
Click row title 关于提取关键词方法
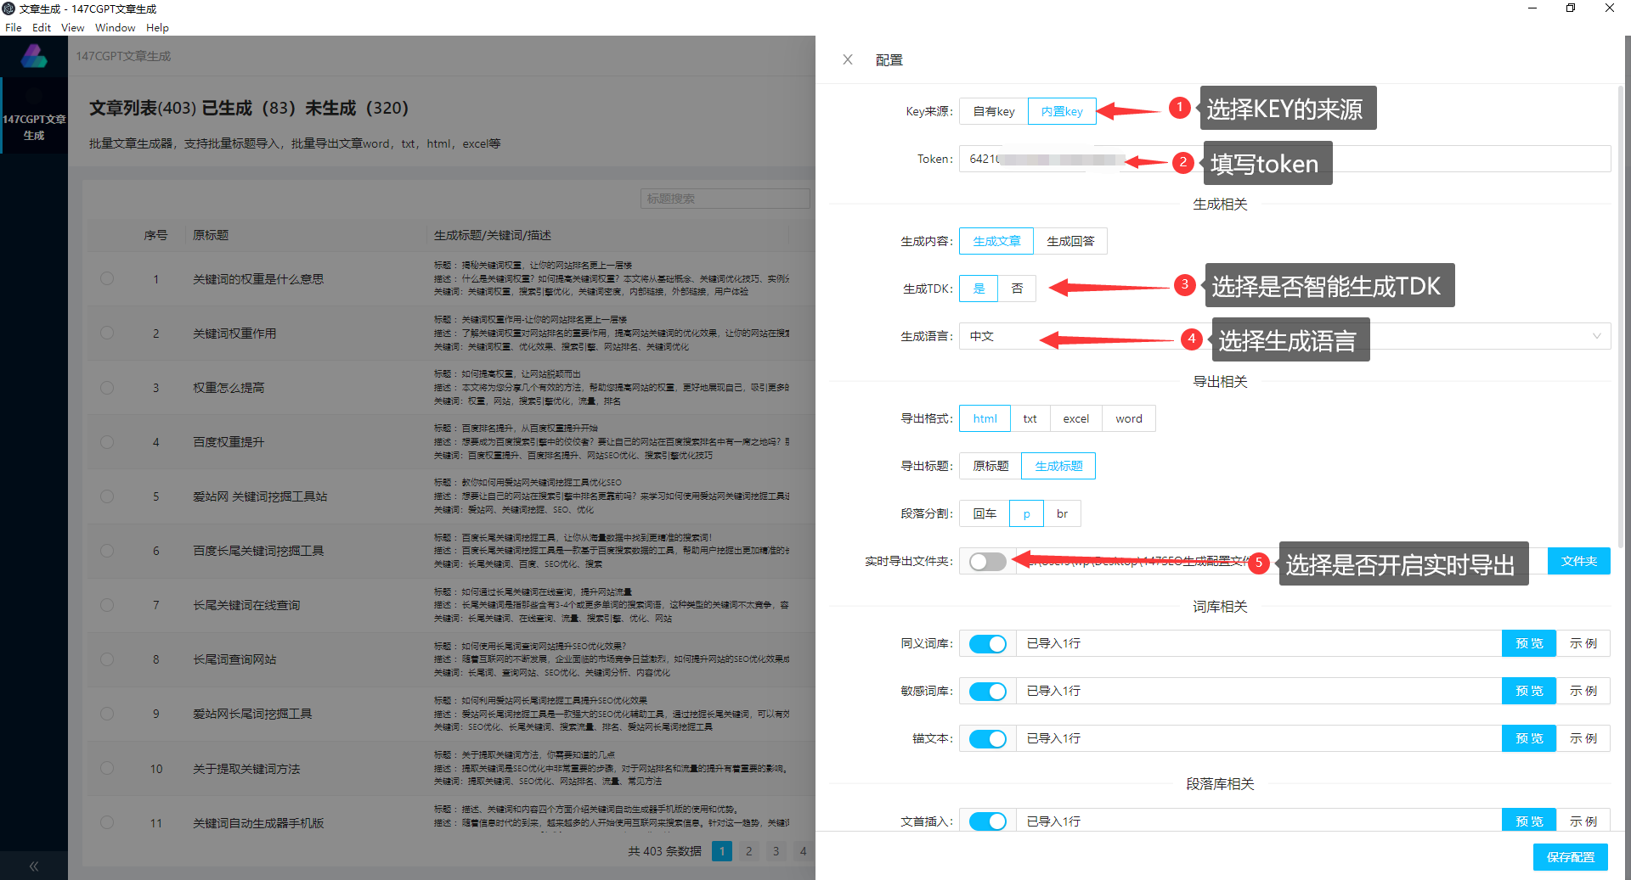click(x=246, y=769)
